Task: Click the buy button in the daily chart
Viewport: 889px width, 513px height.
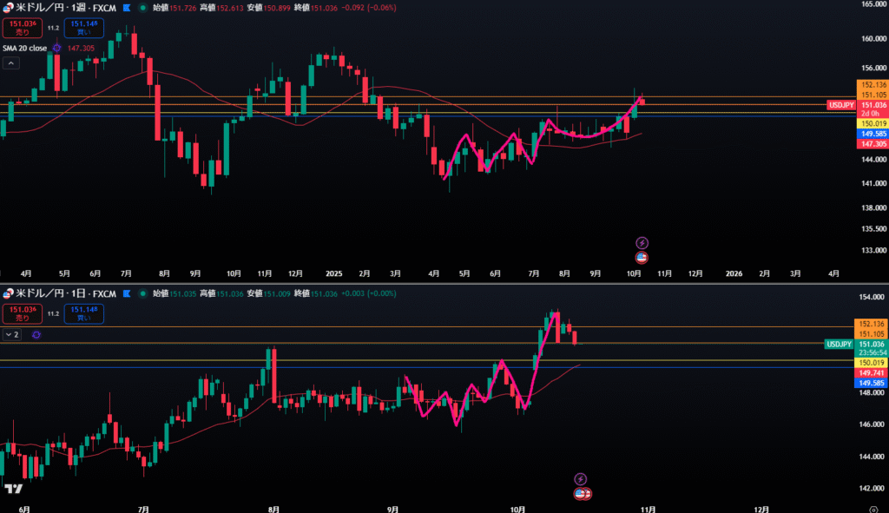Action: [x=83, y=313]
